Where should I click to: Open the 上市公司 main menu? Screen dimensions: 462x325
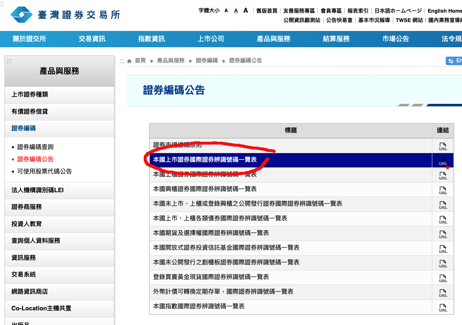pos(211,39)
